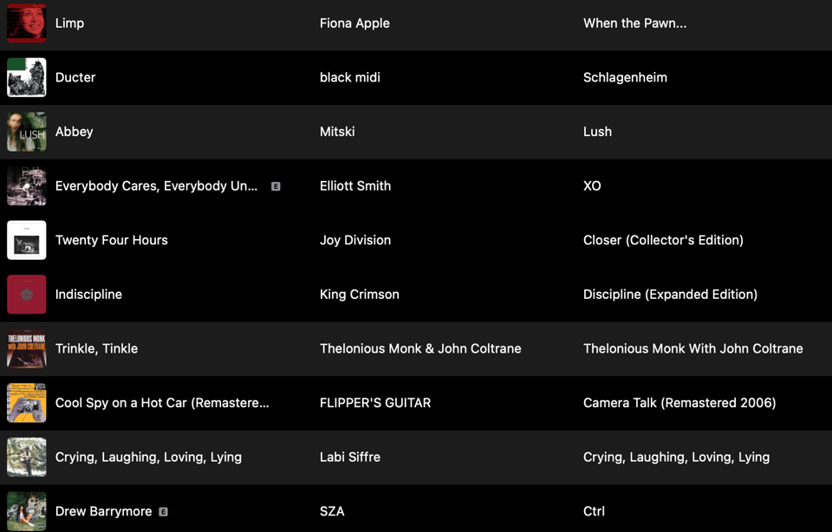
Task: Click the explicit badge on Everybody Cares track
Action: coord(276,186)
